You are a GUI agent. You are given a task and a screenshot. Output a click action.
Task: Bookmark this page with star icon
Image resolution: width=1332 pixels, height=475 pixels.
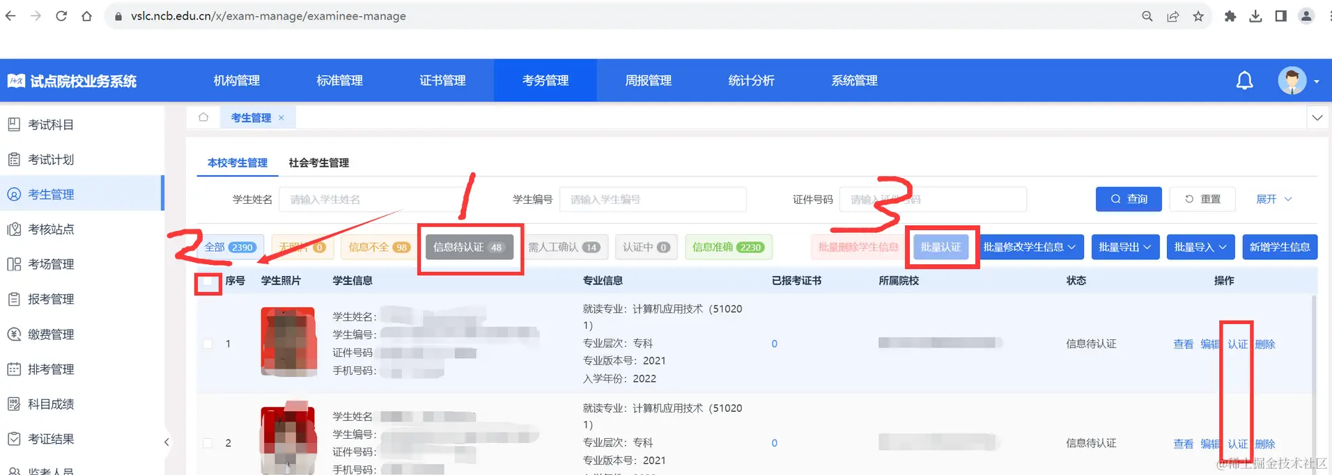(1198, 16)
